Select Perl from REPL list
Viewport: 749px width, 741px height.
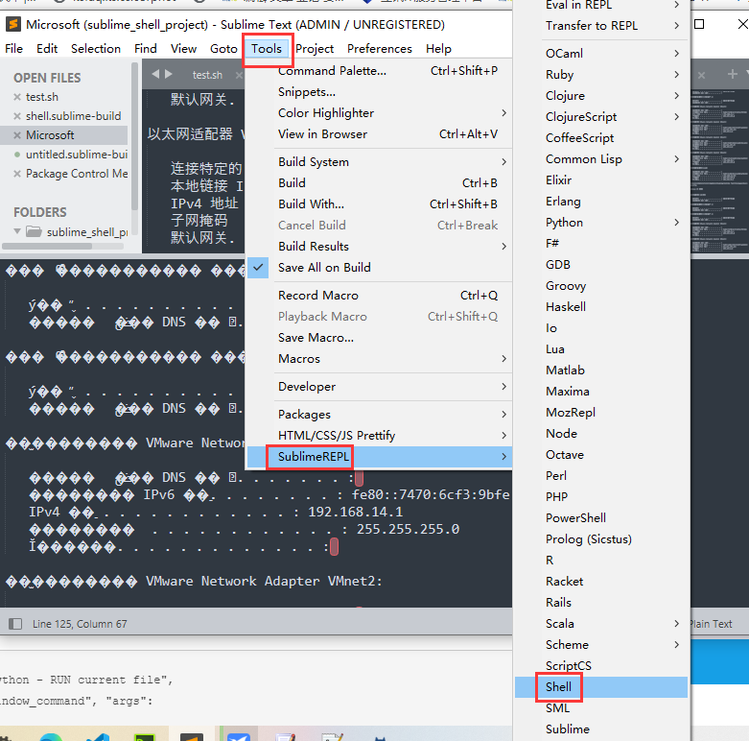[601, 476]
